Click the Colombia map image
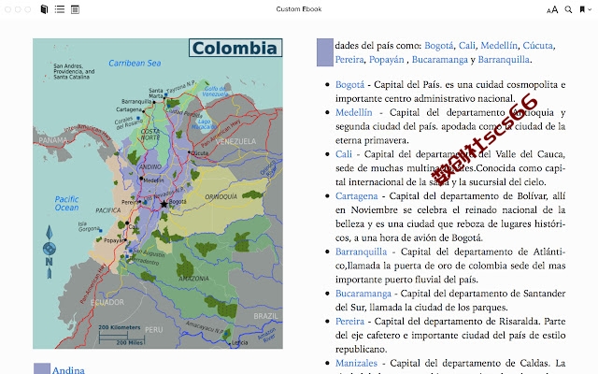The height and width of the screenshot is (374, 598). point(158,194)
